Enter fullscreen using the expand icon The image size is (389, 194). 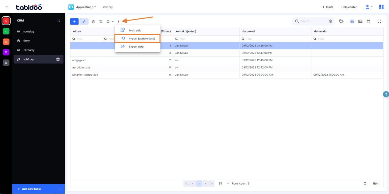379,21
